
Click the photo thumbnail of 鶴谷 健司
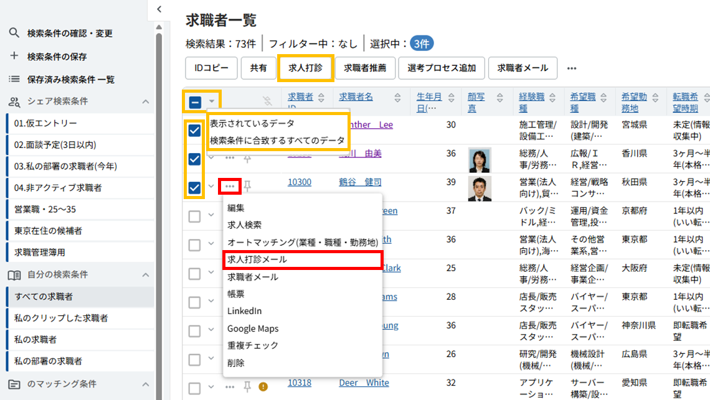click(479, 188)
